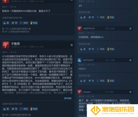Click star icon next to 1428705191 review
138x117 pixels.
[x=130, y=28]
